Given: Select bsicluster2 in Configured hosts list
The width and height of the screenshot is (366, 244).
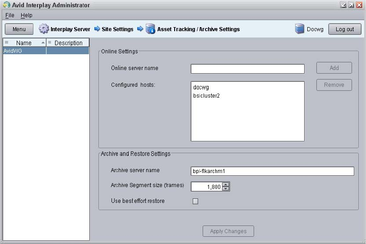Looking at the screenshot, I should [x=206, y=96].
